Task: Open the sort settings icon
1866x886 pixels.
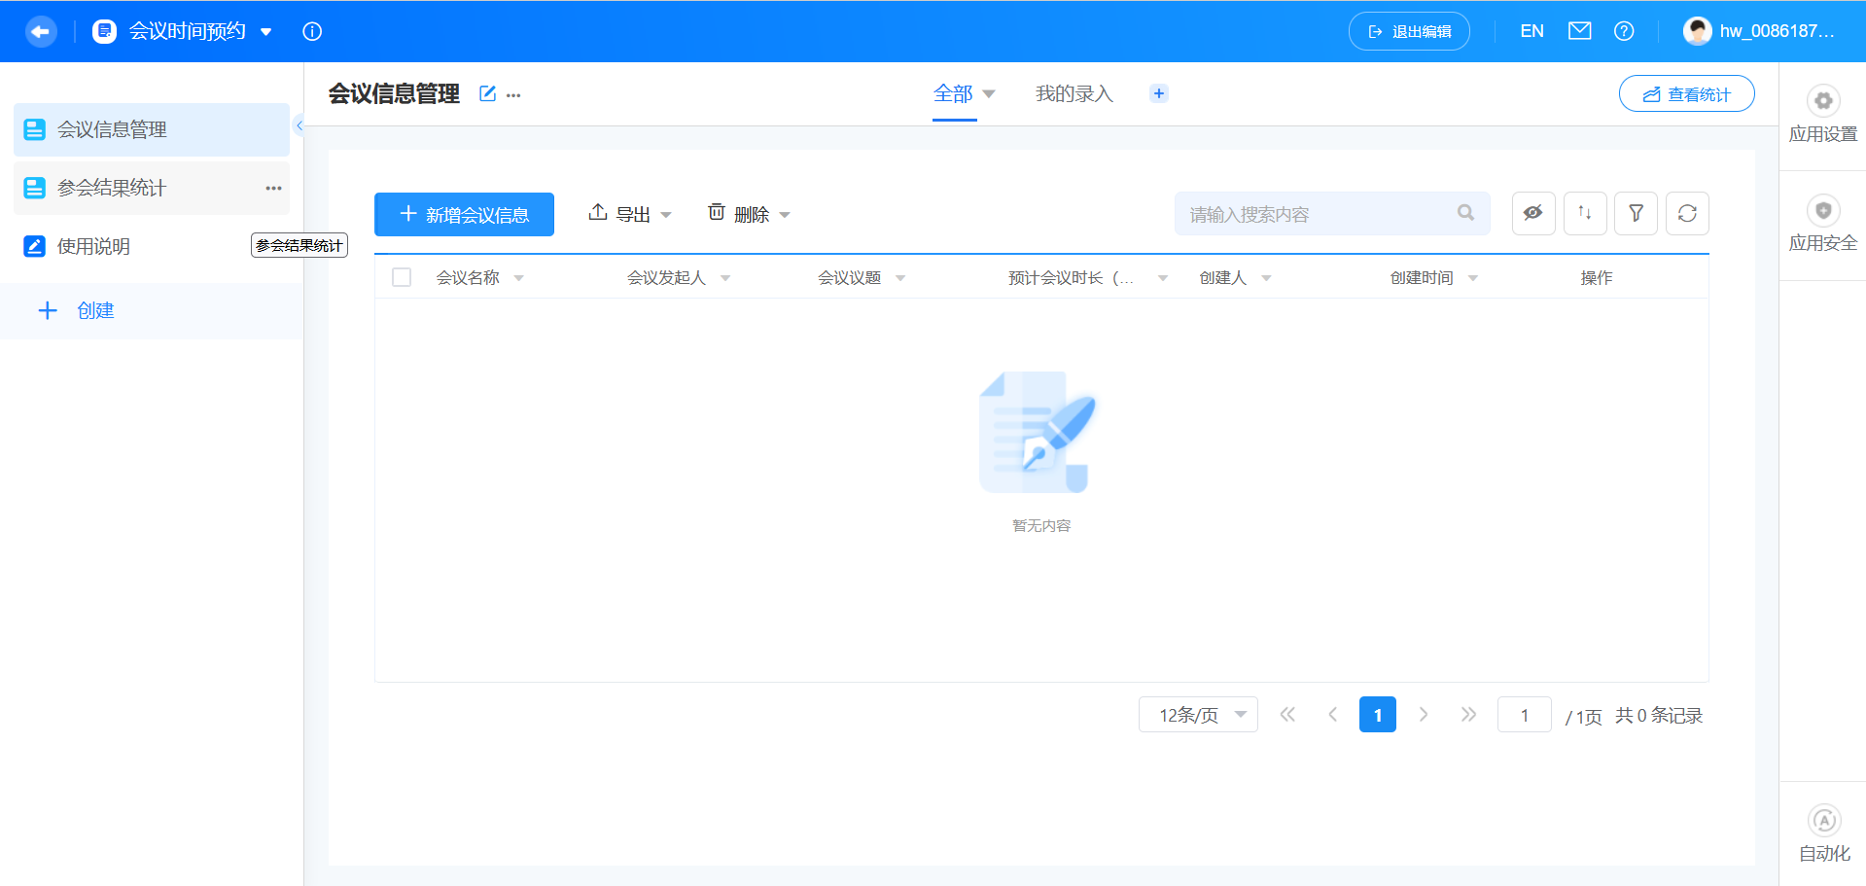Action: point(1585,213)
